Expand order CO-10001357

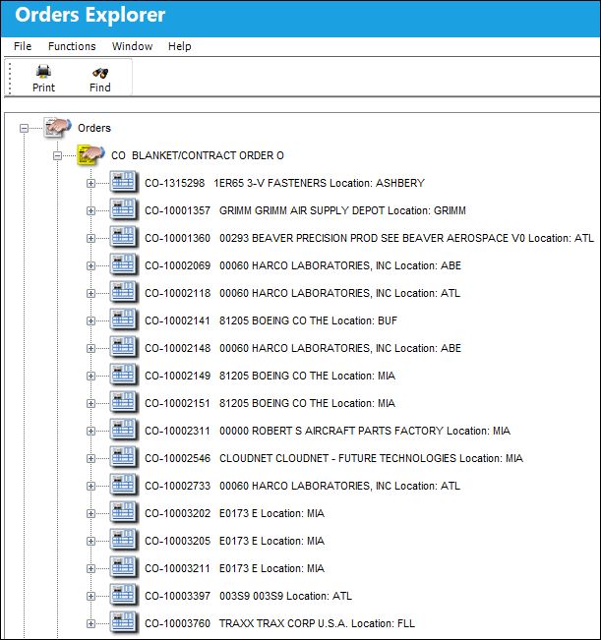(90, 210)
